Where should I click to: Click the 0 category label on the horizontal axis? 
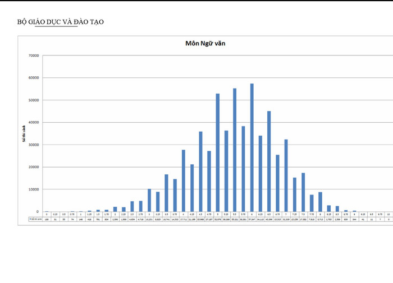point(47,214)
